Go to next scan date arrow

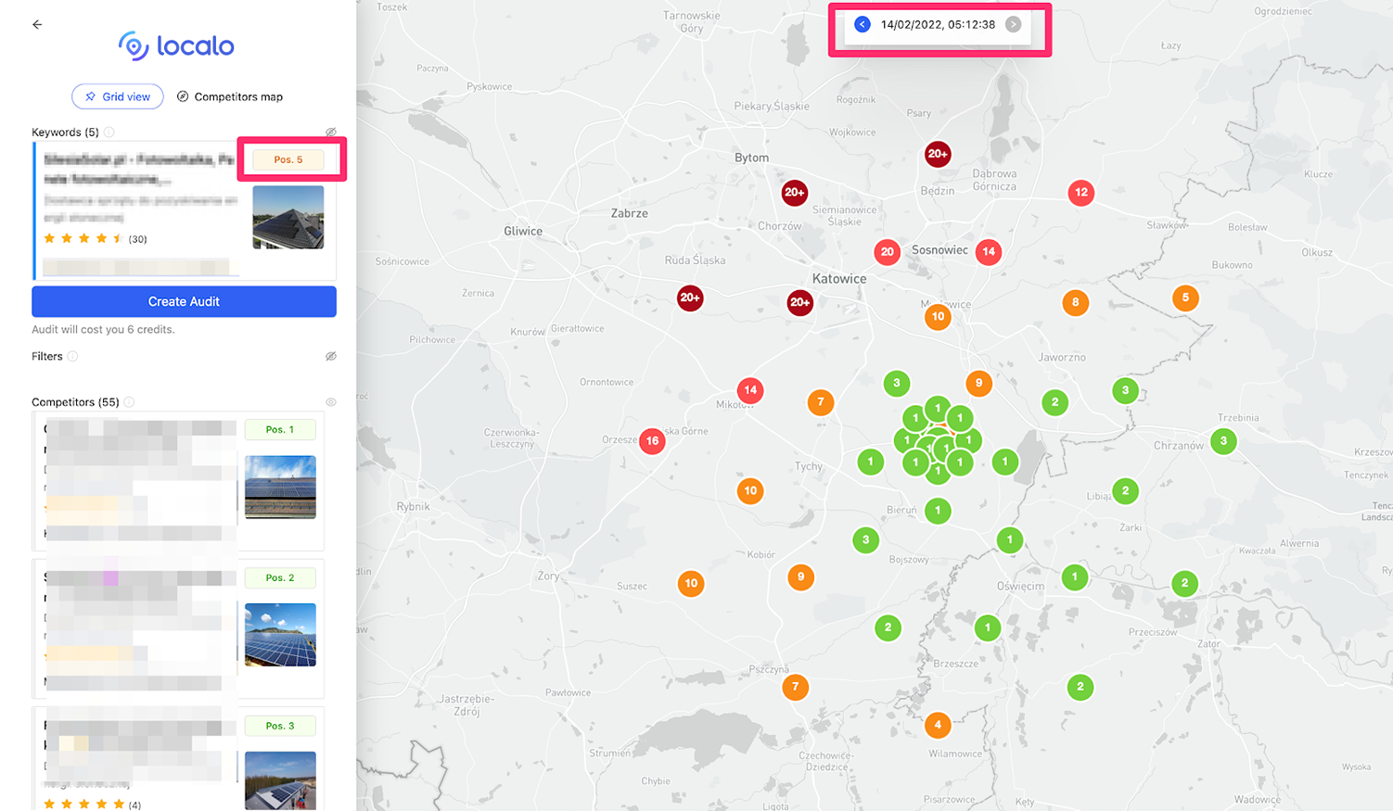(x=1013, y=25)
